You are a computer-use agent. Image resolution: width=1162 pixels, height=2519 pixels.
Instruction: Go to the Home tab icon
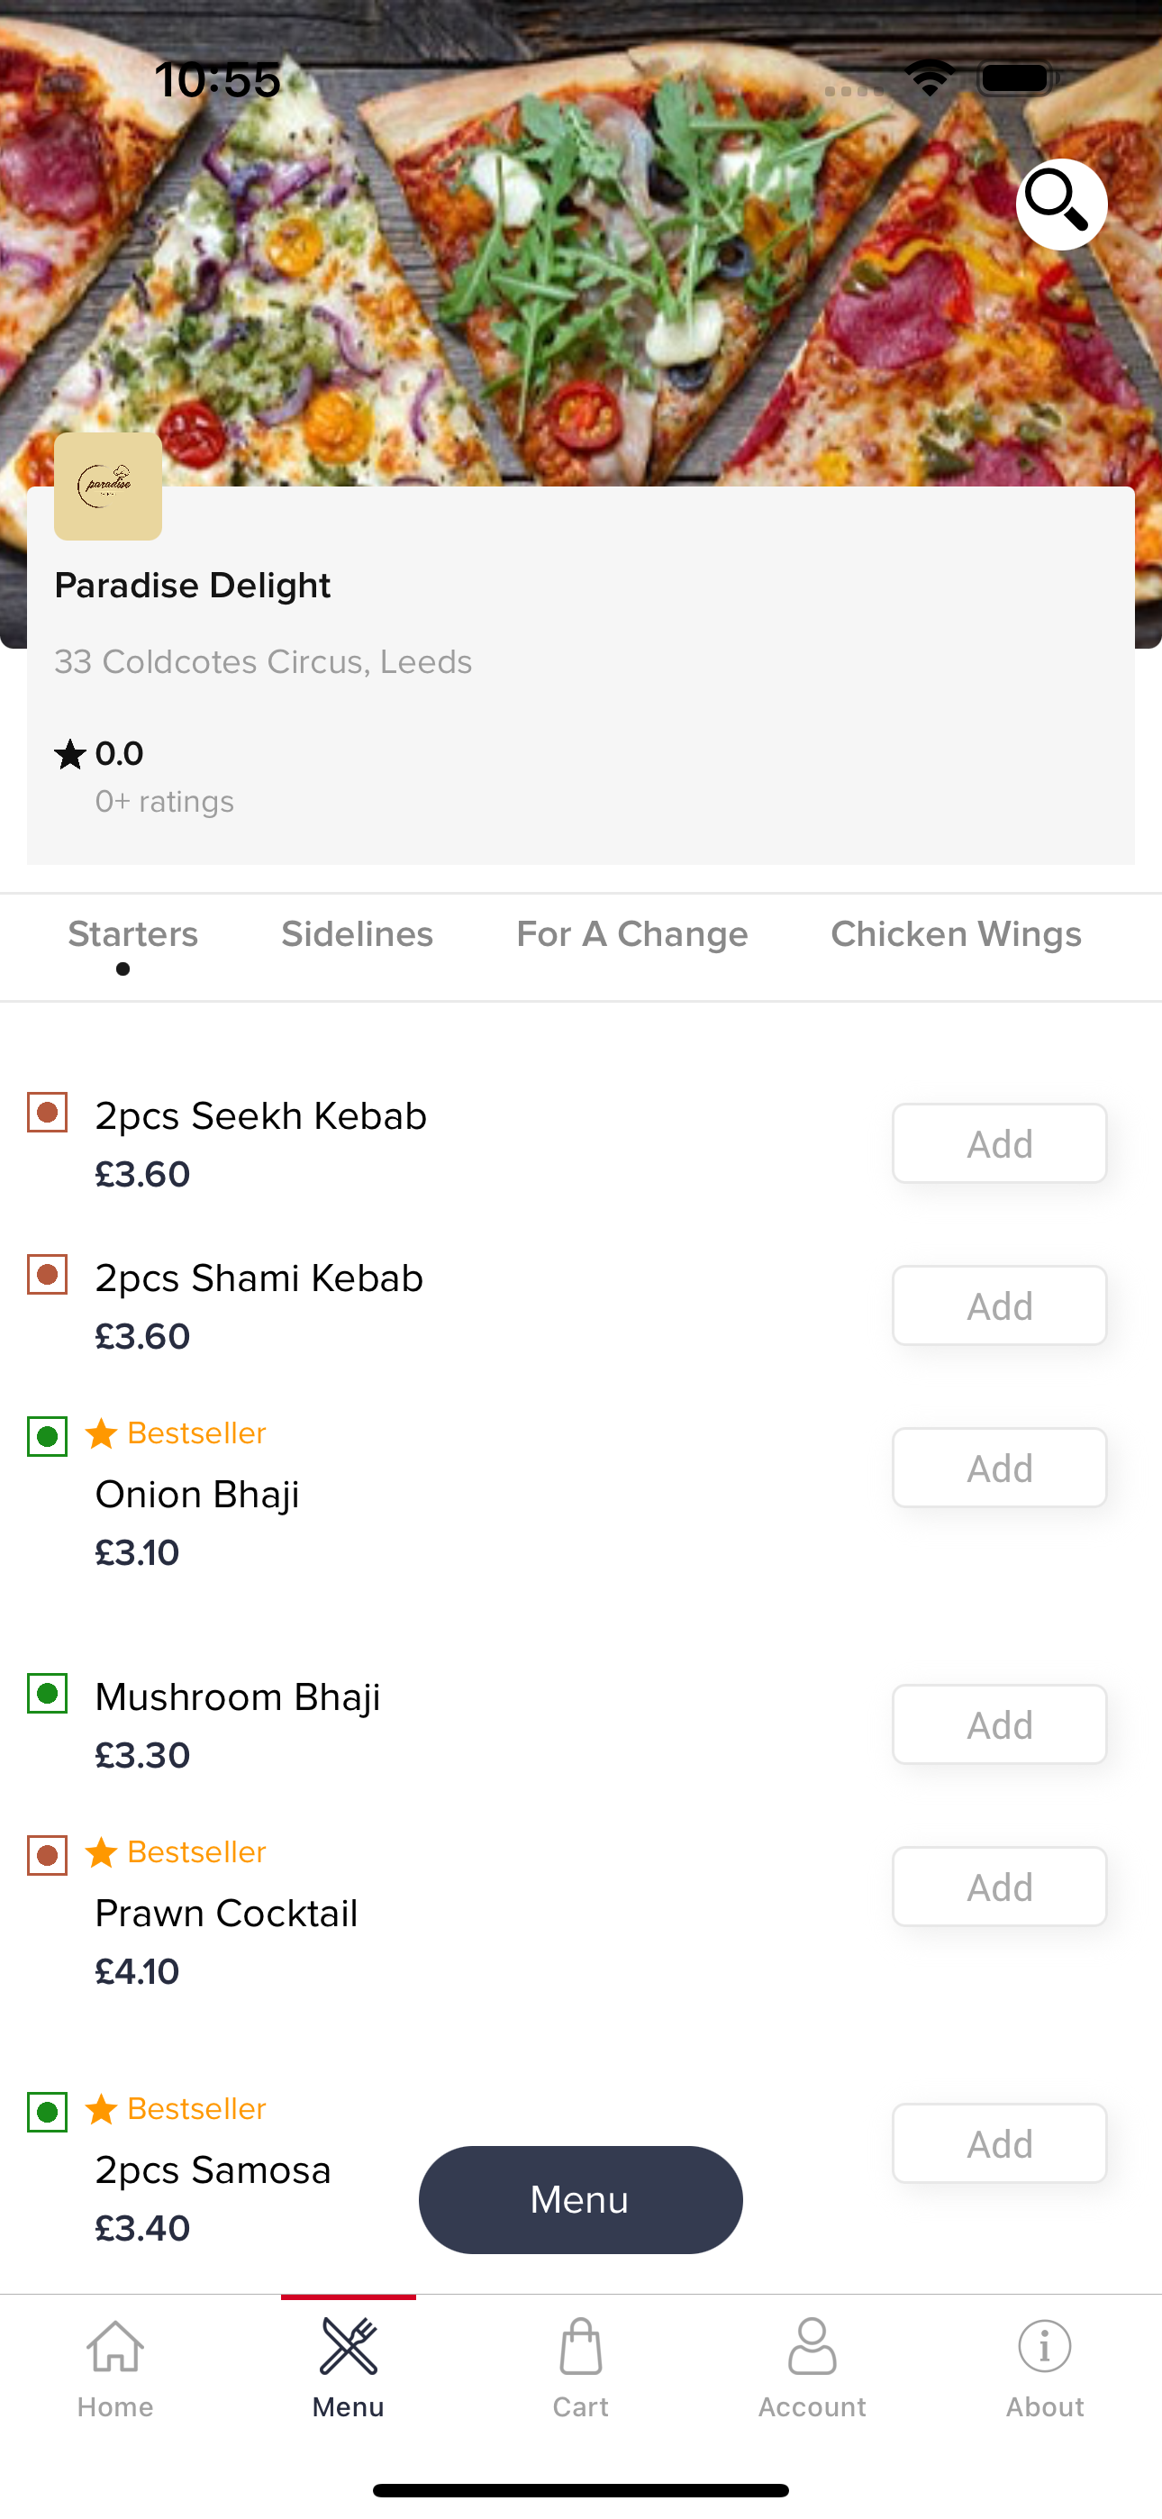coord(115,2346)
